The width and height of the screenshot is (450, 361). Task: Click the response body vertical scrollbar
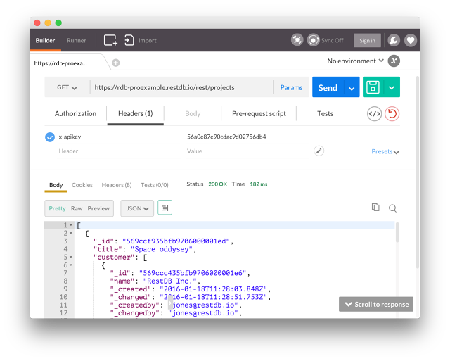(x=397, y=232)
